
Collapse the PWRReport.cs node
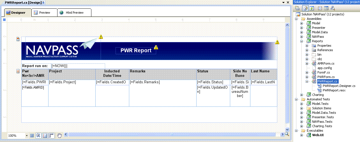click(x=307, y=81)
